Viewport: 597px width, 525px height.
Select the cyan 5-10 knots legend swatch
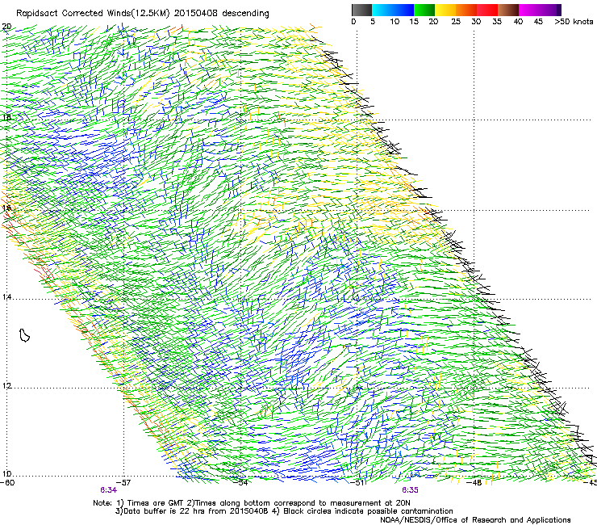point(382,10)
